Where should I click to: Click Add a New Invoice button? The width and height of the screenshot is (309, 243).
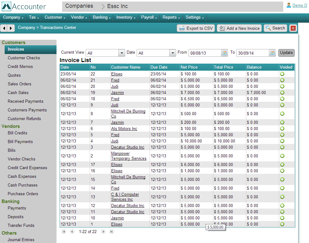point(239,28)
